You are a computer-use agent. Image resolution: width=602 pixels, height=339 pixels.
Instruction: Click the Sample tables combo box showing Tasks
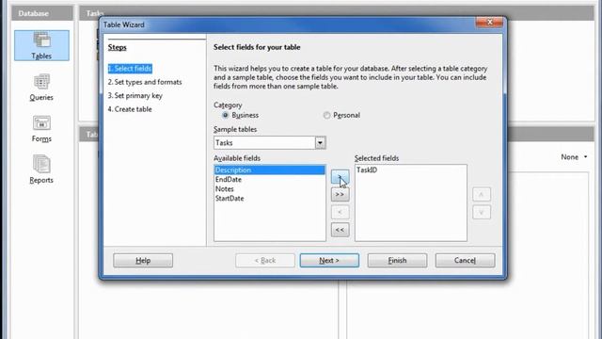click(x=270, y=143)
